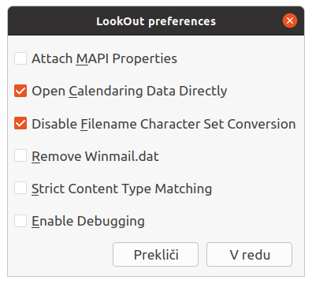Click the word MAPI in first option
Image resolution: width=312 pixels, height=284 pixels.
coord(92,58)
